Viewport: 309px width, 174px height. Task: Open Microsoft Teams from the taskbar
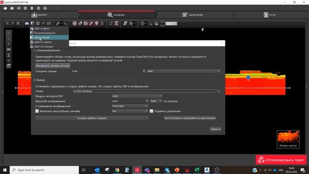(147, 170)
